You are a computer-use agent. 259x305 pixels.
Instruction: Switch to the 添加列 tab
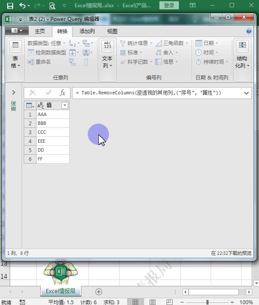pyautogui.click(x=87, y=31)
